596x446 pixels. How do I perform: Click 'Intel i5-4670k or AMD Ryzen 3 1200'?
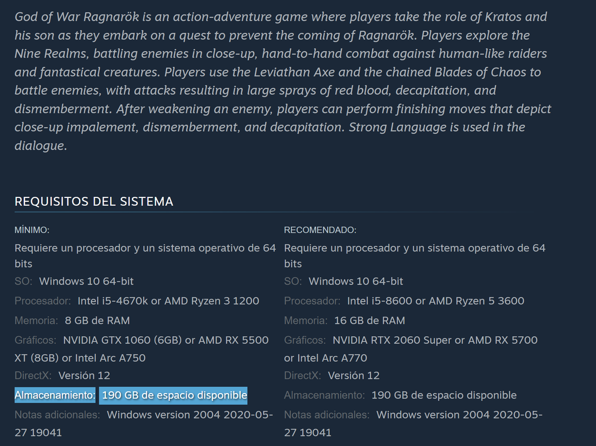point(168,301)
